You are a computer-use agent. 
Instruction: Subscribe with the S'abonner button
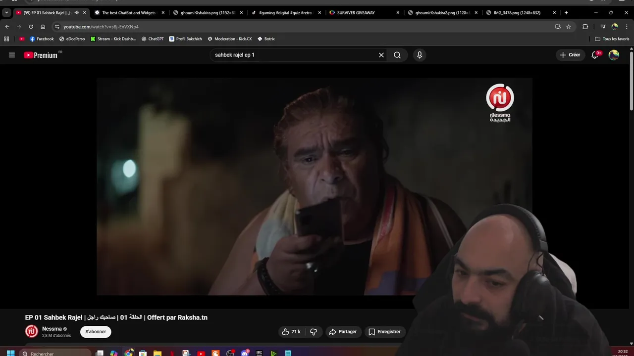(x=96, y=332)
